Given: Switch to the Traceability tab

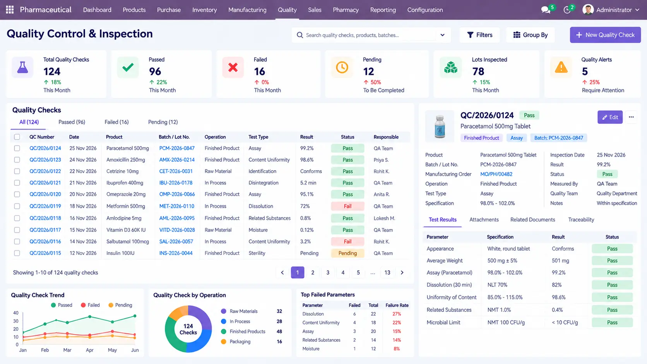Looking at the screenshot, I should [x=581, y=220].
